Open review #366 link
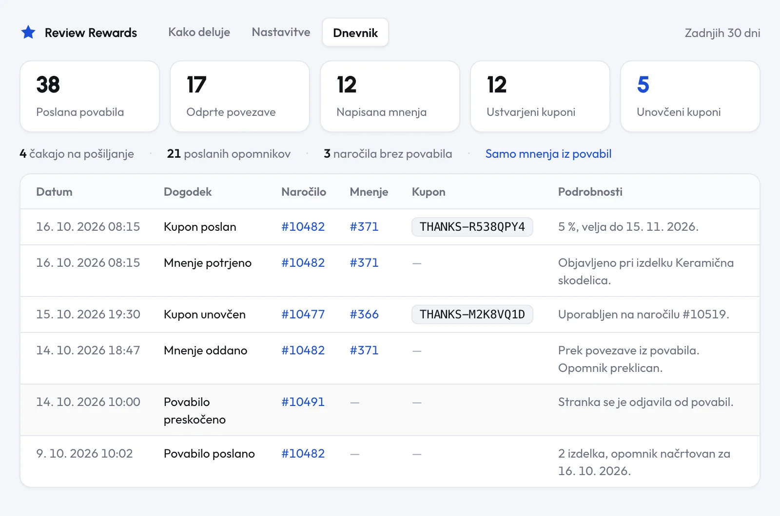 364,314
